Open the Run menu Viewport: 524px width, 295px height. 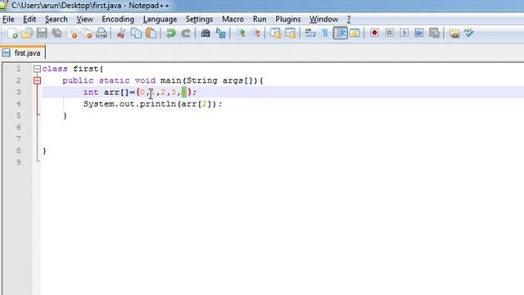point(260,20)
